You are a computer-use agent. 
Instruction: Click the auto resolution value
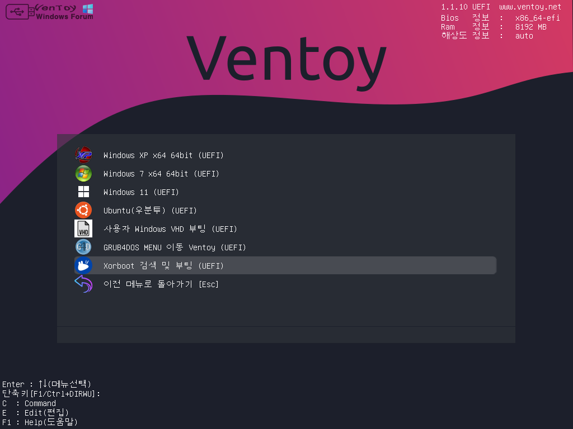click(524, 36)
